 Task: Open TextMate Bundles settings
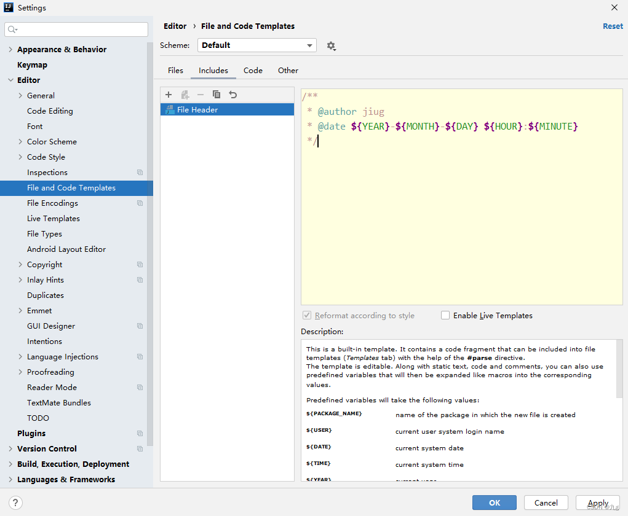pos(59,403)
